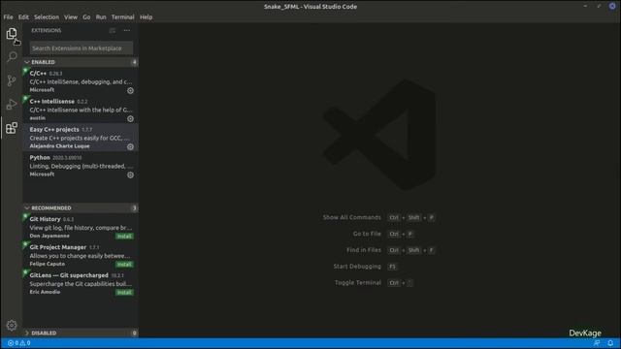
Task: Open the View menu
Action: (71, 17)
